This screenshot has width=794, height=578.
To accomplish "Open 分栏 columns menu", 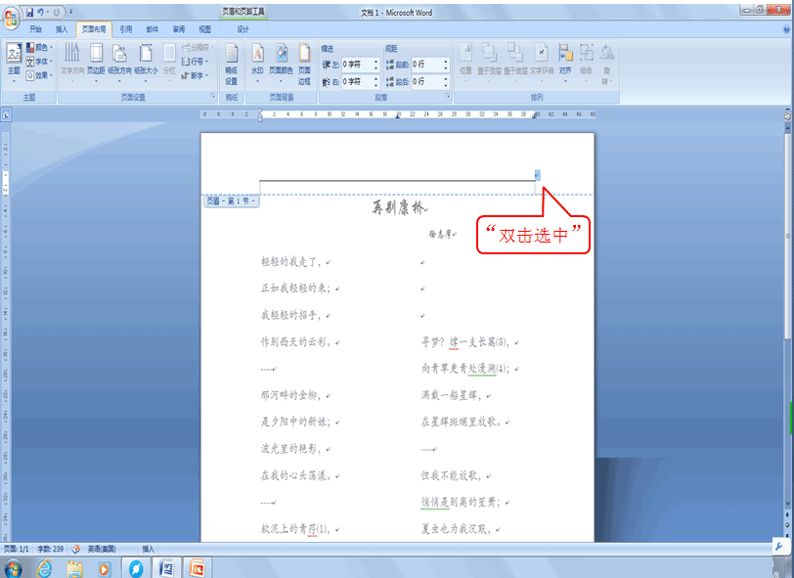I will (x=169, y=63).
